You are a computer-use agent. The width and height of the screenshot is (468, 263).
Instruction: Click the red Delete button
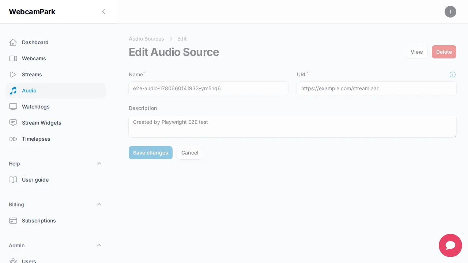click(x=444, y=52)
